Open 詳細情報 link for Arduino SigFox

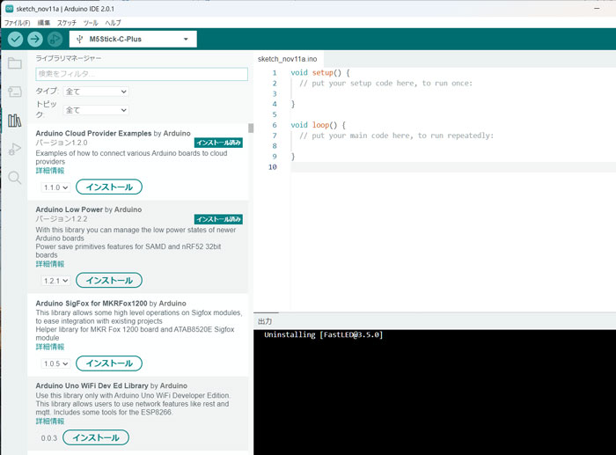pos(50,347)
